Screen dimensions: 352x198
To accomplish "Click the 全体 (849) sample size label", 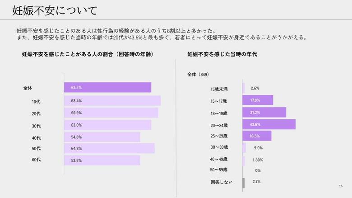I will (x=198, y=75).
